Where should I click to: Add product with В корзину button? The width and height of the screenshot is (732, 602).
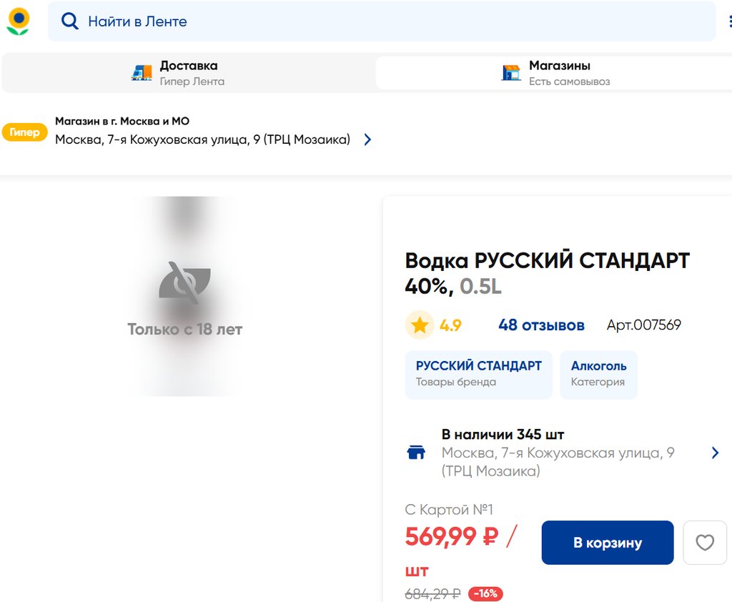[x=608, y=543]
